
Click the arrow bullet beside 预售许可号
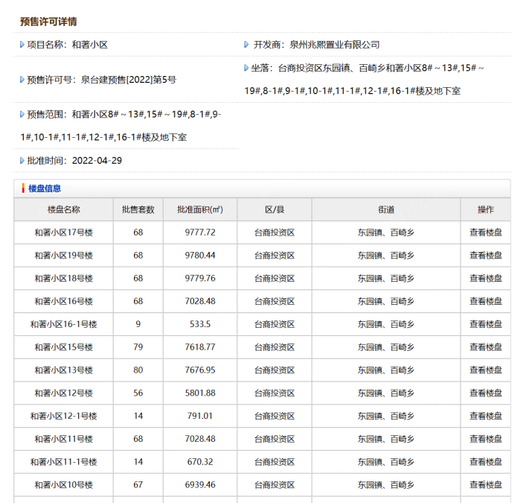[22, 80]
